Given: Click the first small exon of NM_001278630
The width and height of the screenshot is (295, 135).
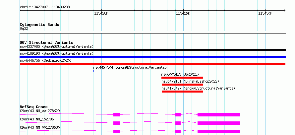Looking at the screenshot, I should [x=117, y=131].
